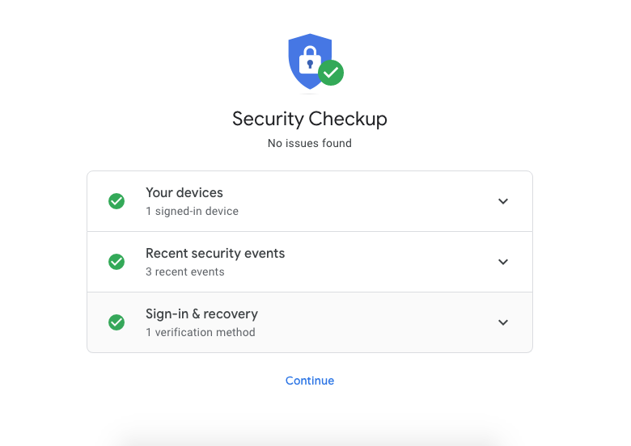This screenshot has height=446, width=631.
Task: Select the '3 recent events' text
Action: (185, 272)
